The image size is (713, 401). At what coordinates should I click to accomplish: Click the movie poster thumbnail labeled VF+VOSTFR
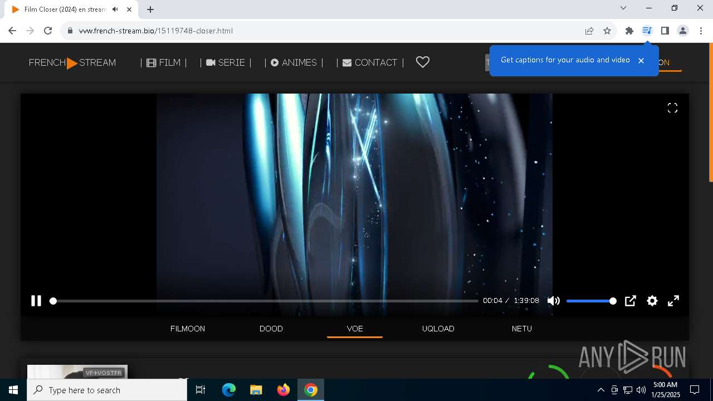tap(77, 372)
